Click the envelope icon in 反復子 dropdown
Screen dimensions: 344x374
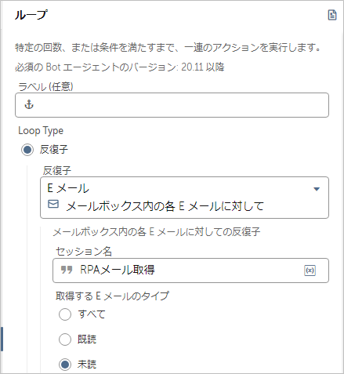pyautogui.click(x=53, y=204)
